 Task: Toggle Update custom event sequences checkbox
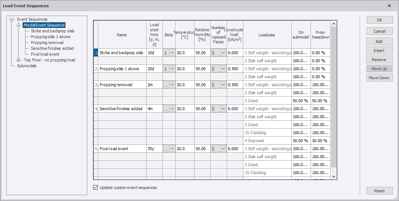[x=96, y=188]
